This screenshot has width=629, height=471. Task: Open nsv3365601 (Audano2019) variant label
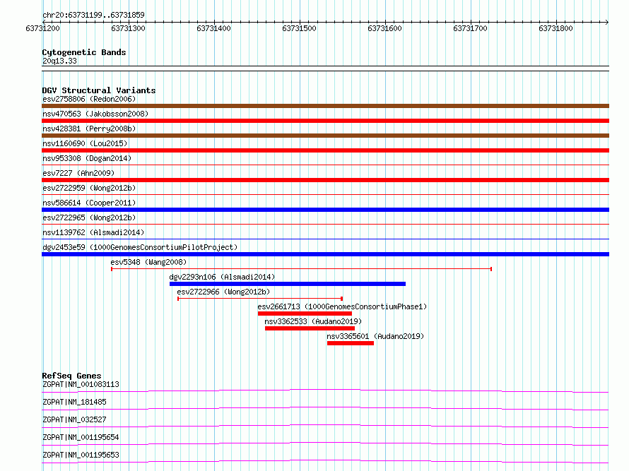[375, 336]
